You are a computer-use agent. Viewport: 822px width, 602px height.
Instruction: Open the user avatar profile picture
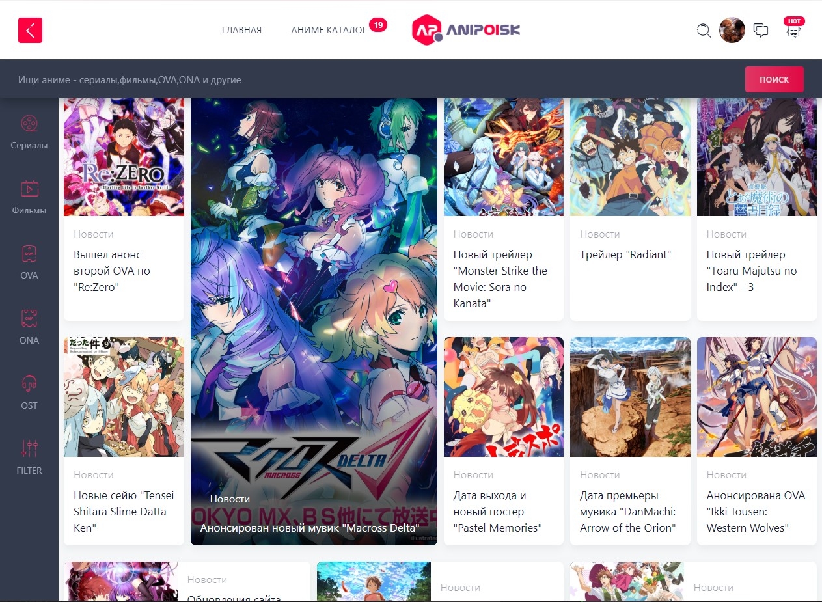coord(732,30)
